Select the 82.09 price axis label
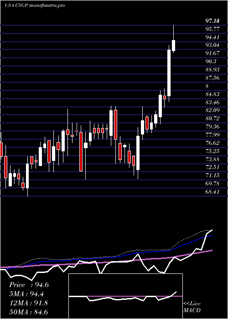 (x=212, y=110)
